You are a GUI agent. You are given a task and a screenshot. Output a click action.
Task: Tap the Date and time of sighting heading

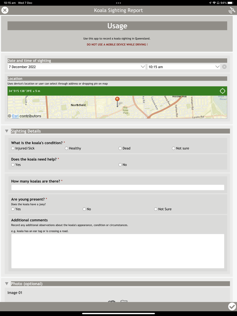pyautogui.click(x=29, y=61)
